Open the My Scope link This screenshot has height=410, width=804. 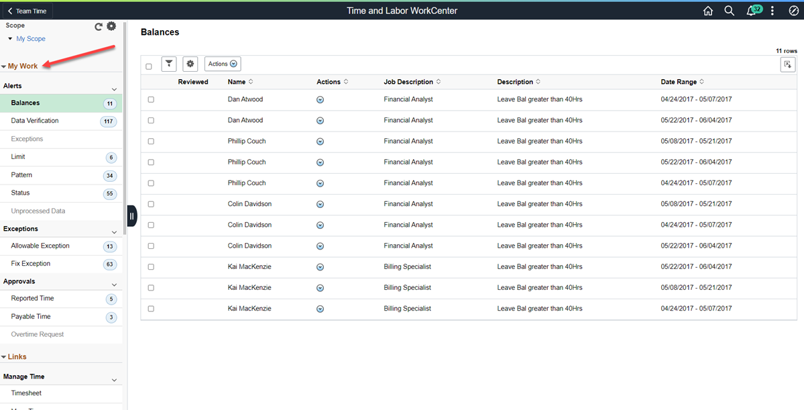point(31,38)
